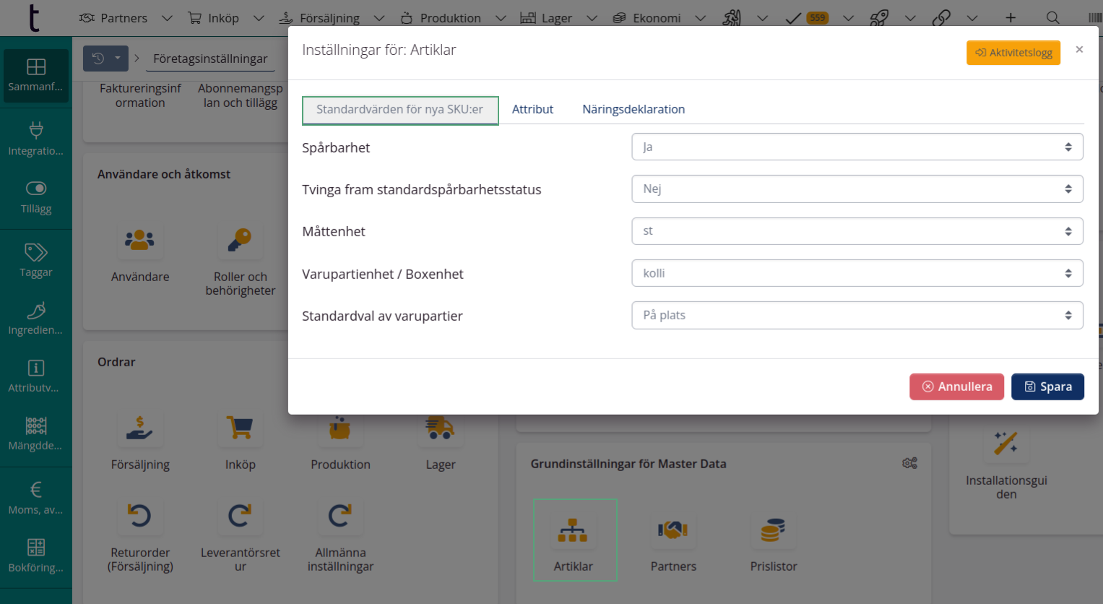
Task: Click the Annullera button
Action: pyautogui.click(x=956, y=387)
